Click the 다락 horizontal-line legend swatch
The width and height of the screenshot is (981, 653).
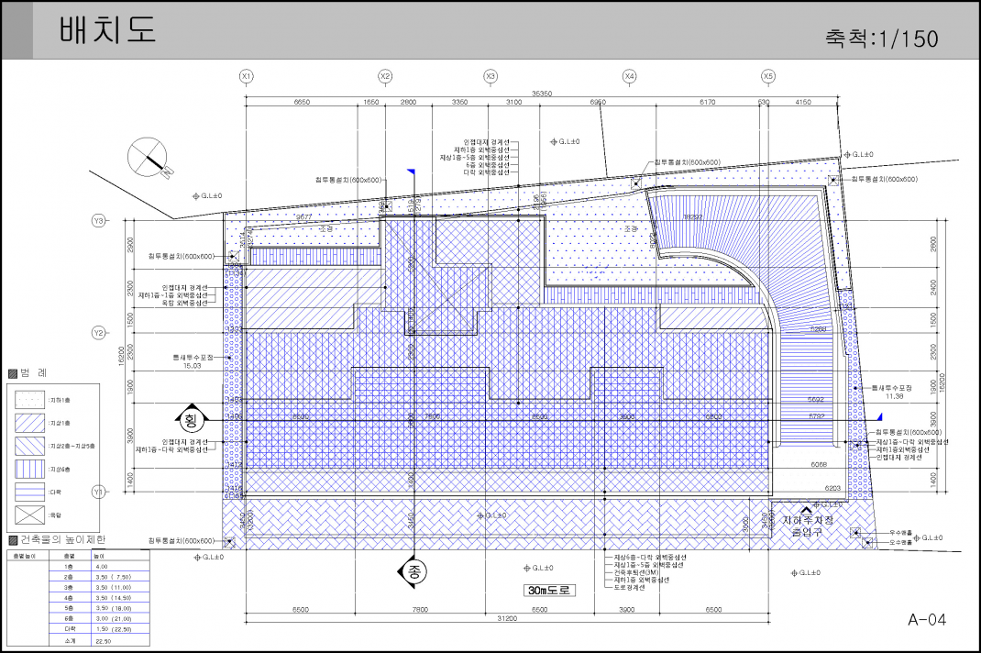29,493
